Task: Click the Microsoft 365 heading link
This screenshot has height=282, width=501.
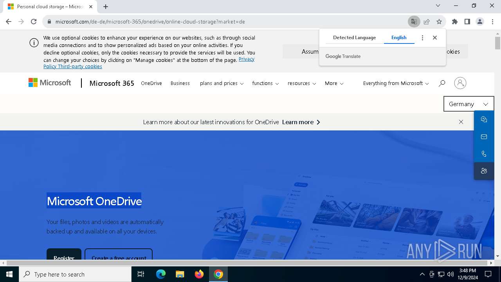Action: point(112,83)
